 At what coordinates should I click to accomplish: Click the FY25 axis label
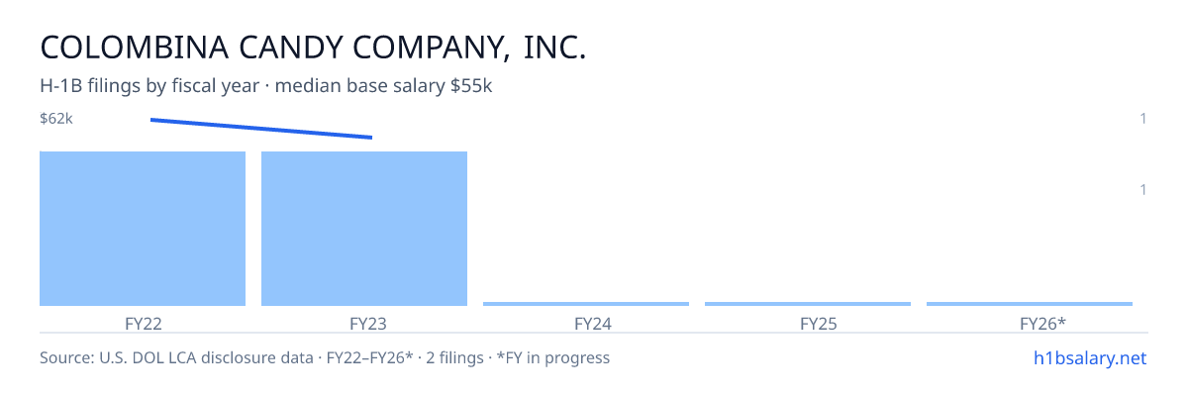pyautogui.click(x=808, y=324)
